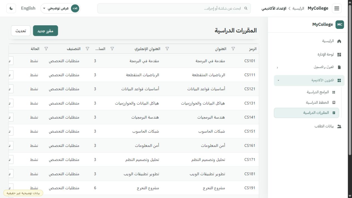Click the user avatar badge

tap(75, 8)
